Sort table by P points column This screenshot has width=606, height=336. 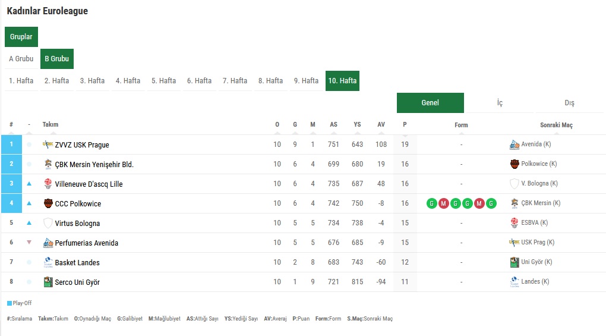405,125
